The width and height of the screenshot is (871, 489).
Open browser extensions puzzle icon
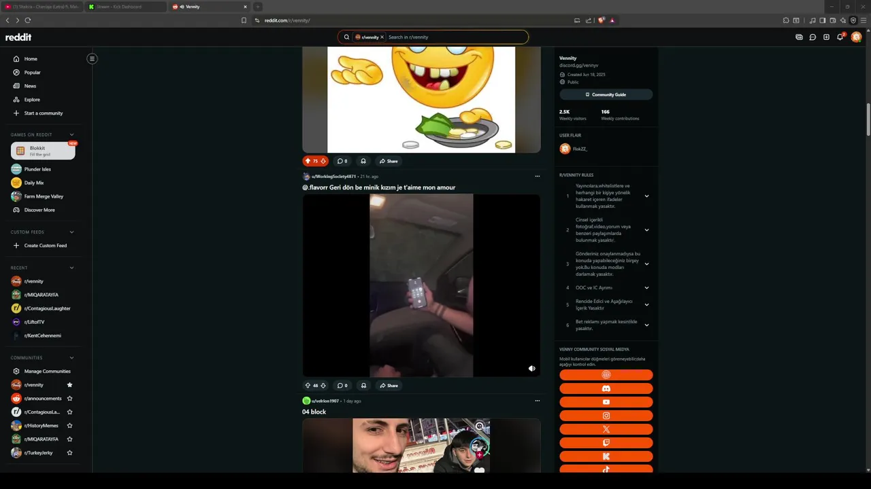pos(785,20)
